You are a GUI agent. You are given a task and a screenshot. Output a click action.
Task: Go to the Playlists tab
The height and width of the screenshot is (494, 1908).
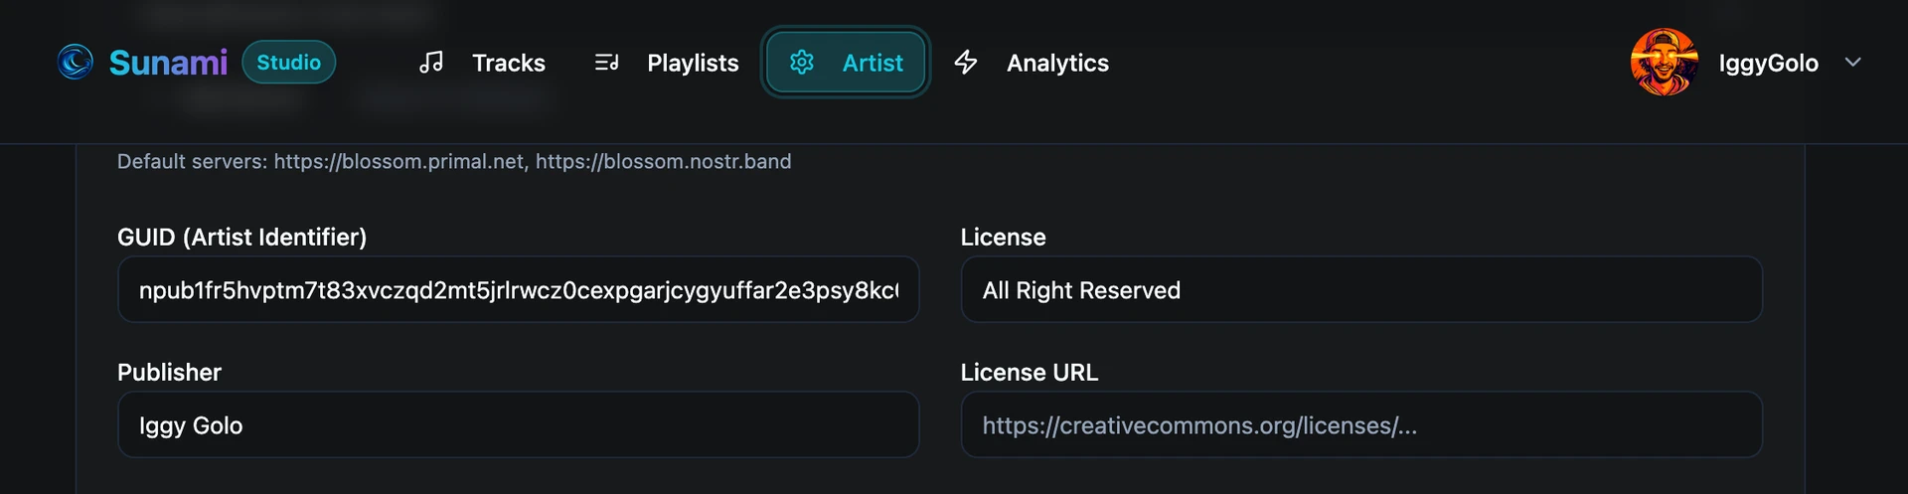pyautogui.click(x=693, y=63)
